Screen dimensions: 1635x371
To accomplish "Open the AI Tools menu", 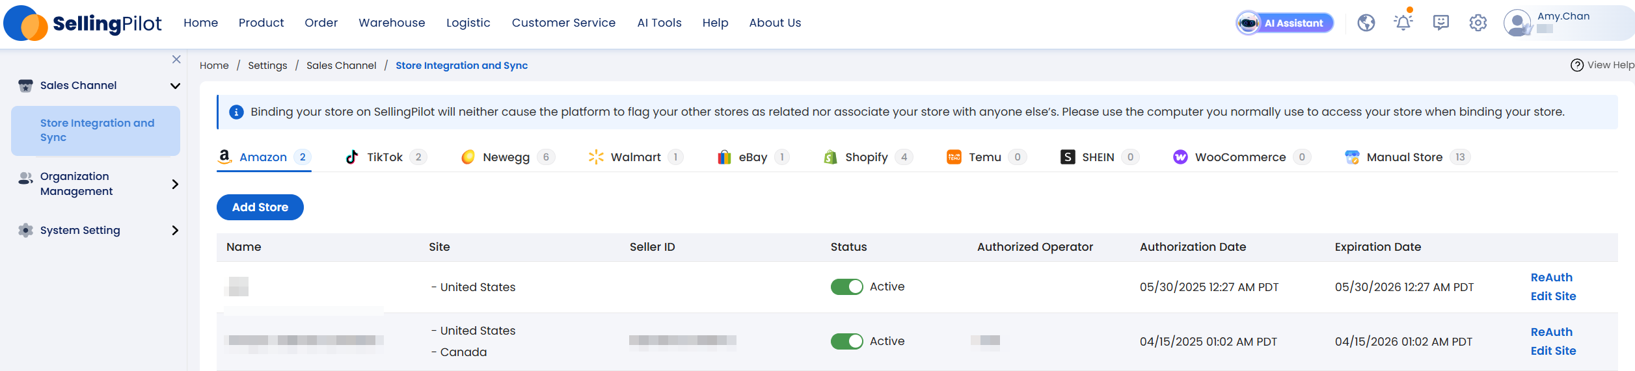I will (659, 23).
